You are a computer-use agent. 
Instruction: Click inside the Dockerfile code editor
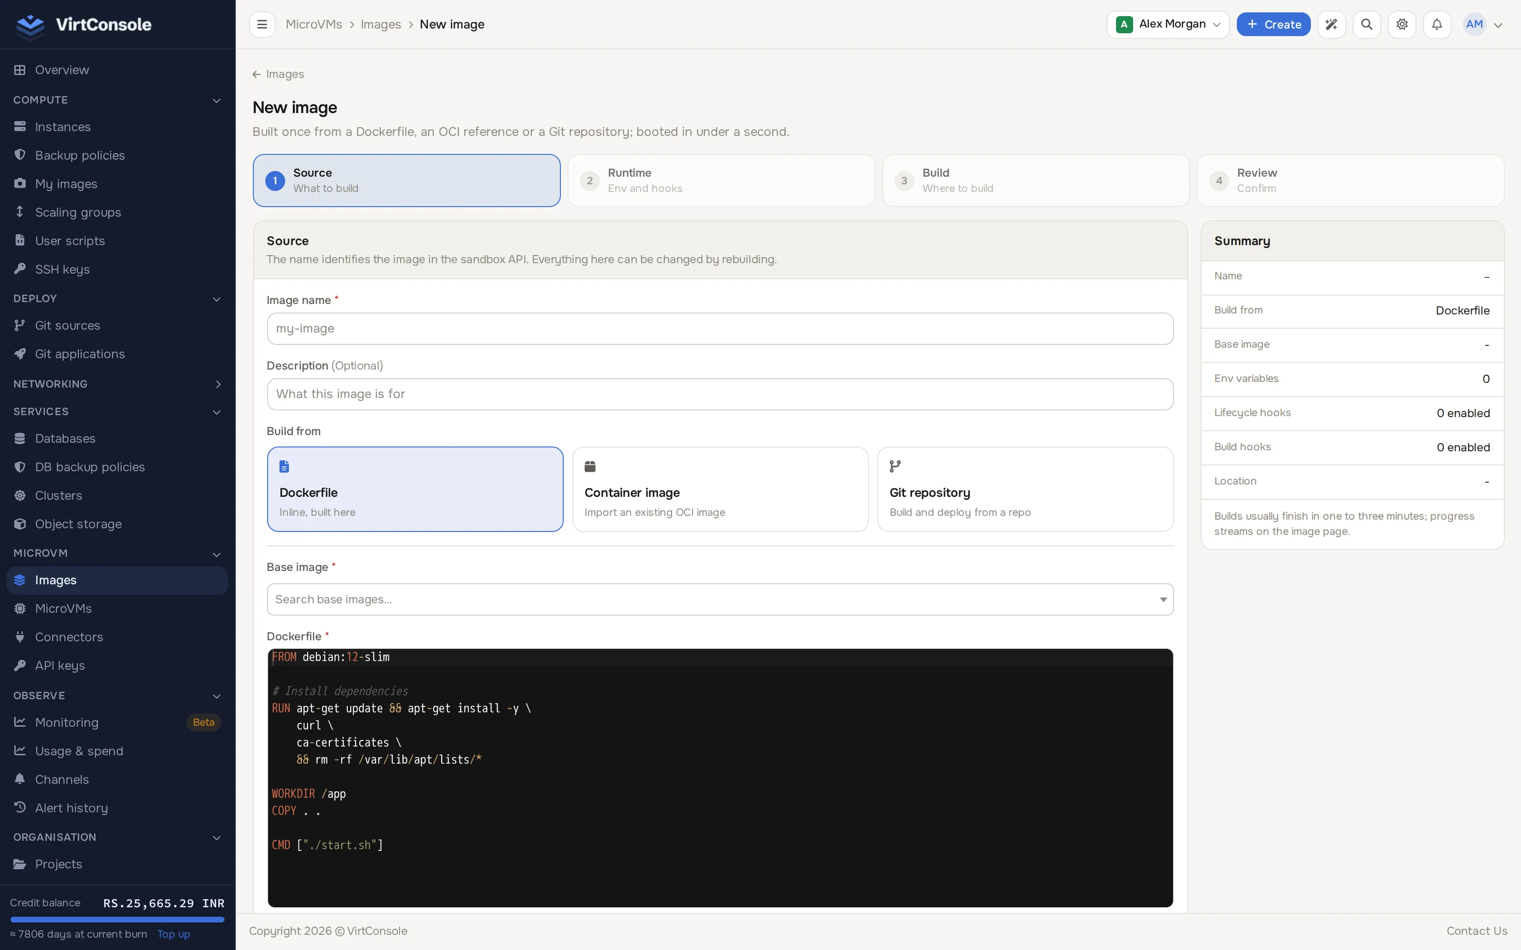pos(720,778)
